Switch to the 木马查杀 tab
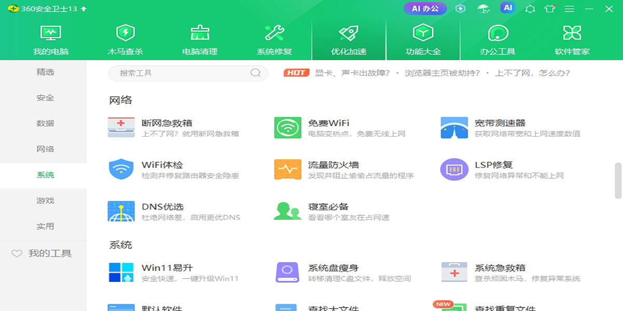 coord(125,39)
